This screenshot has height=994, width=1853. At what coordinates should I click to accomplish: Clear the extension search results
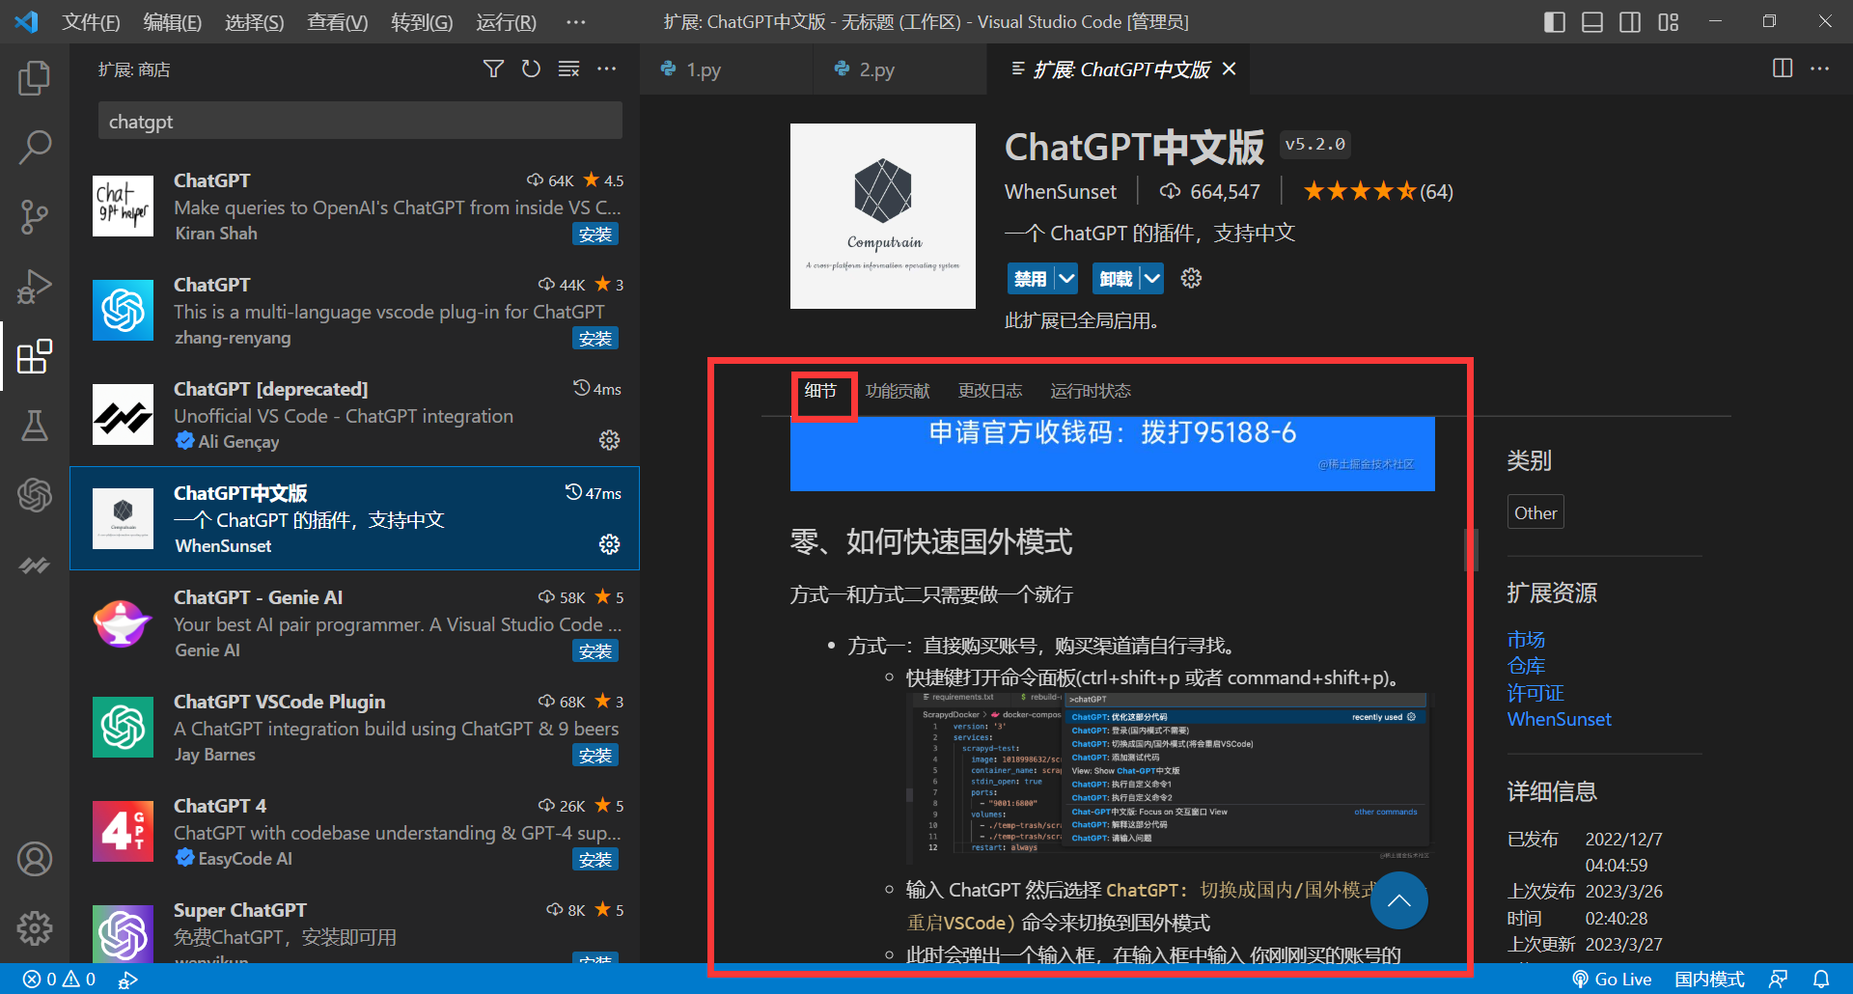568,69
